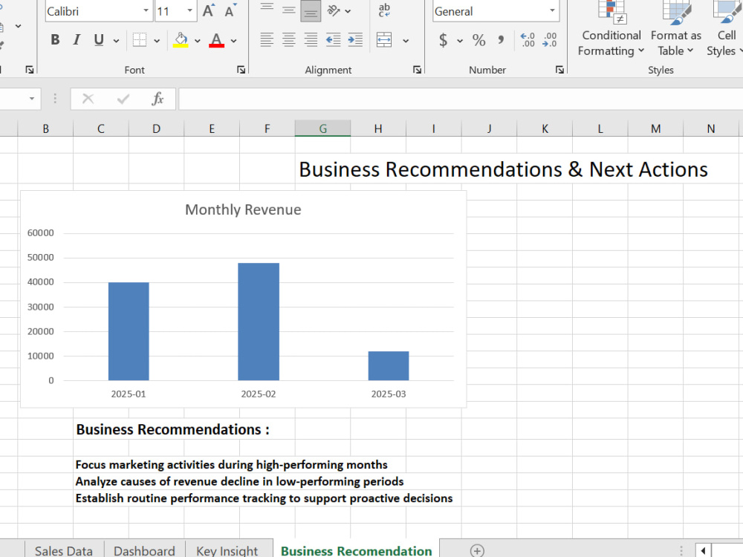Confirm formula bar entry (checkmark)
This screenshot has width=743, height=557.
click(x=123, y=99)
